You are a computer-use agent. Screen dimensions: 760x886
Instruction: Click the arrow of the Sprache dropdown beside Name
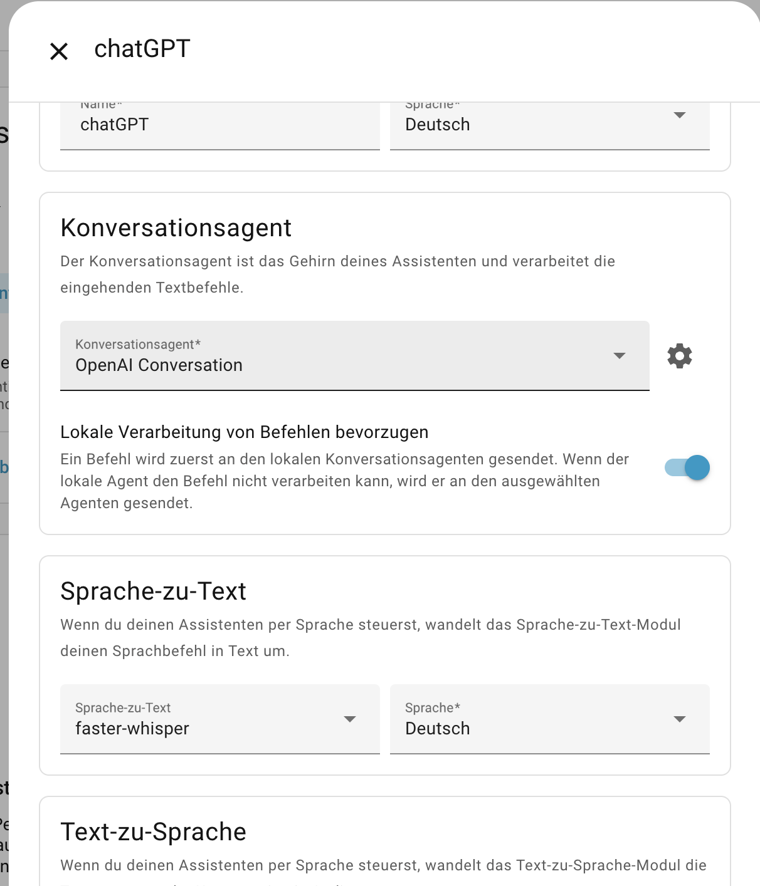tap(679, 115)
